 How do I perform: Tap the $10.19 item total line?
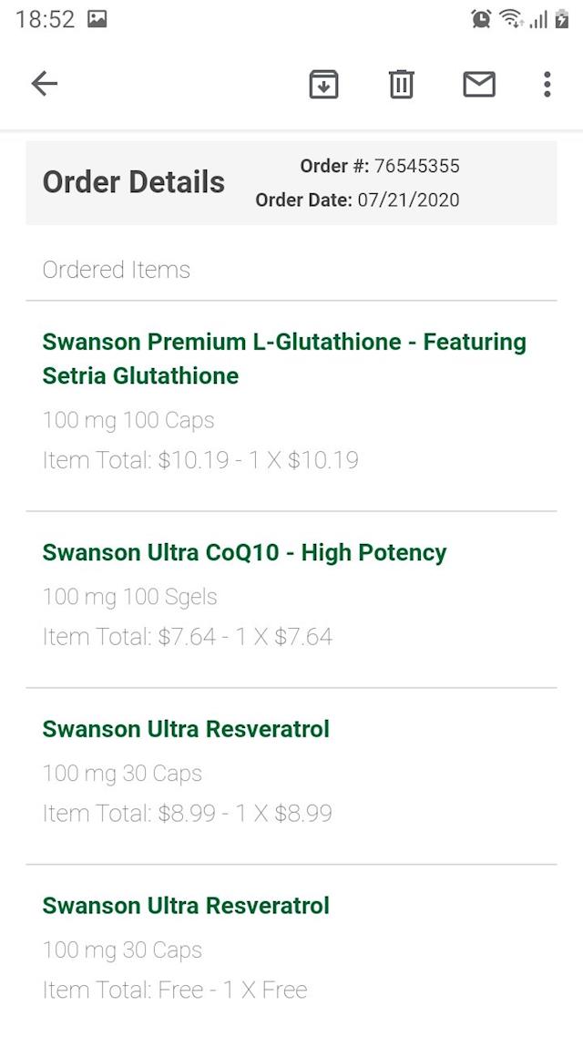pos(200,460)
